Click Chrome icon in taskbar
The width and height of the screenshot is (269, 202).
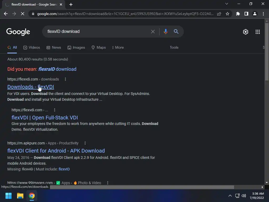pyautogui.click(x=32, y=196)
